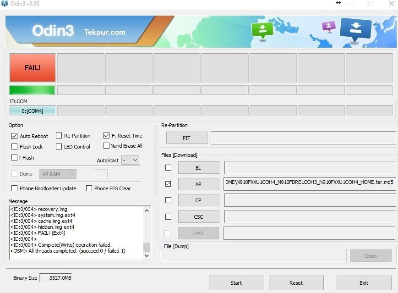Click the Odin3 logo text in banner
The width and height of the screenshot is (398, 293).
53,31
